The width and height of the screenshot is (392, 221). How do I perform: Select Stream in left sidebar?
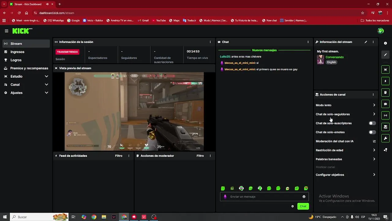[x=26, y=44]
